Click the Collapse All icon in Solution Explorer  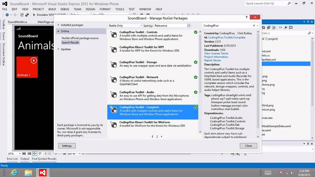(269, 27)
